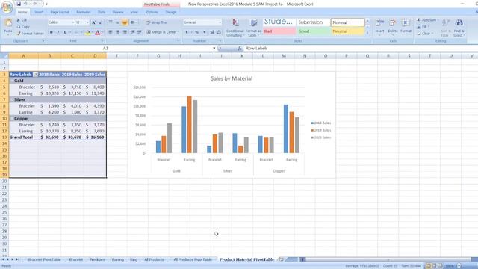This screenshot has width=478, height=269.
Task: Switch to the Data ribbon tab
Action: point(102,12)
